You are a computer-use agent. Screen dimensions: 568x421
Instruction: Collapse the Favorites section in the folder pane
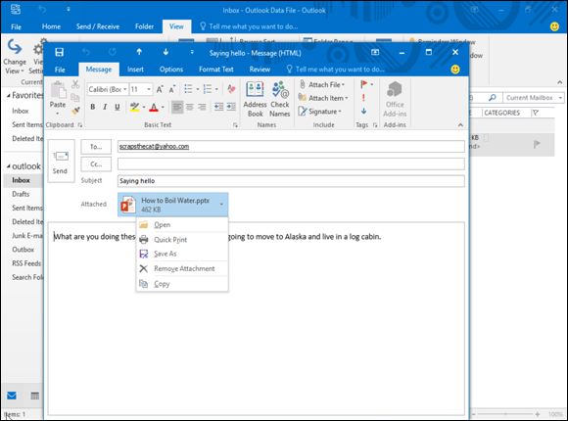9,96
